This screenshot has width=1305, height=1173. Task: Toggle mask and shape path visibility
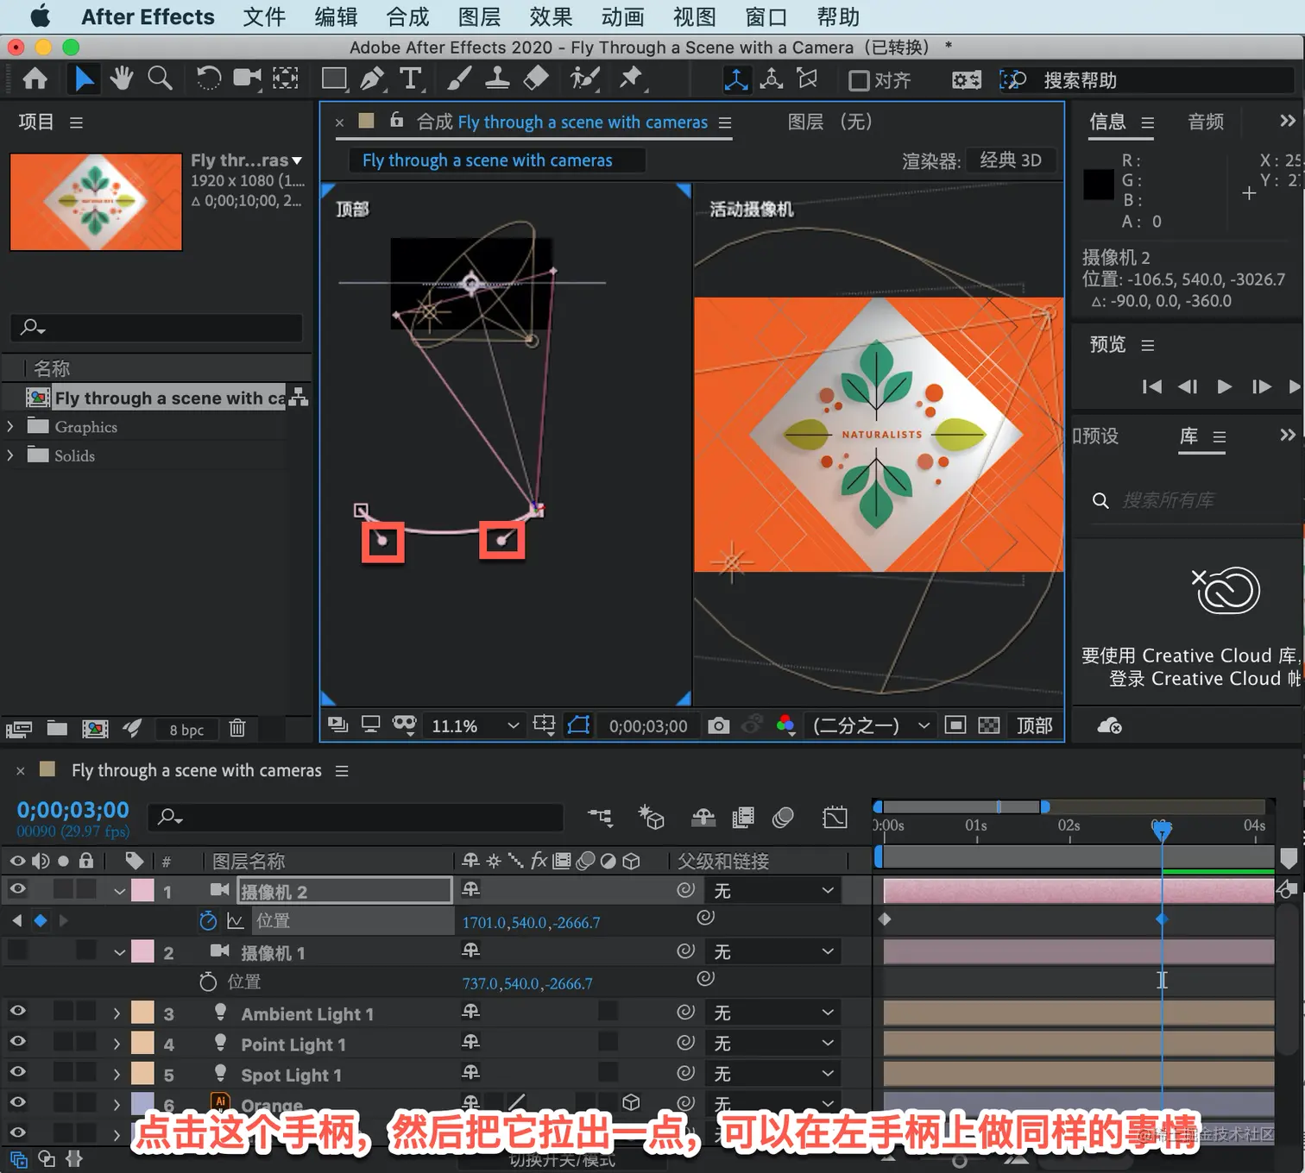click(578, 725)
